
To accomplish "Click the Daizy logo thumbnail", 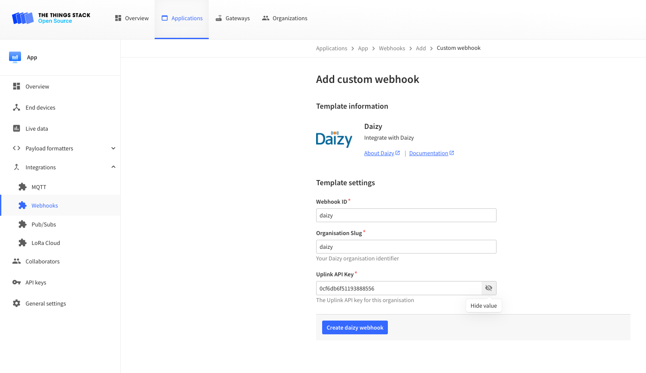I will [334, 138].
